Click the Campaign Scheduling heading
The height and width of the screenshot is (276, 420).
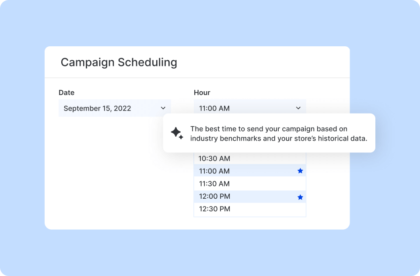tap(119, 62)
